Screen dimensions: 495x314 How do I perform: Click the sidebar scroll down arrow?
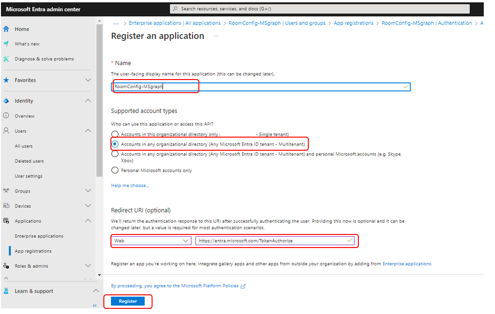point(100,275)
